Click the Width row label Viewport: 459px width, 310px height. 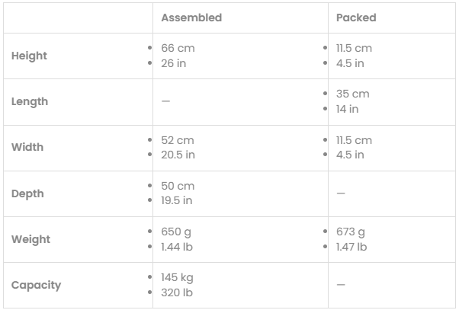[x=27, y=147]
